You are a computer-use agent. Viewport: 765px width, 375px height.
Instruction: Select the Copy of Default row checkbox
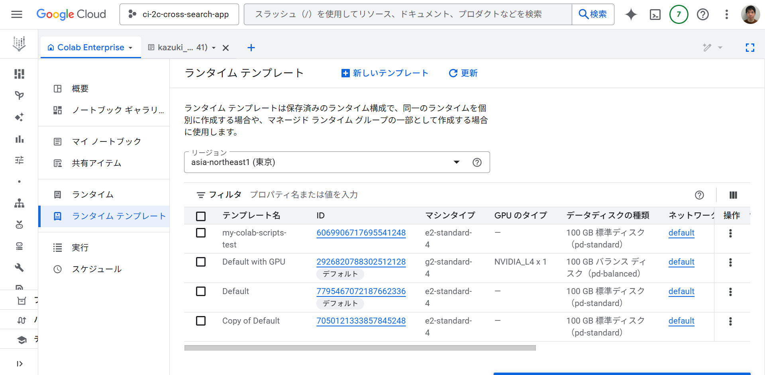tap(201, 321)
